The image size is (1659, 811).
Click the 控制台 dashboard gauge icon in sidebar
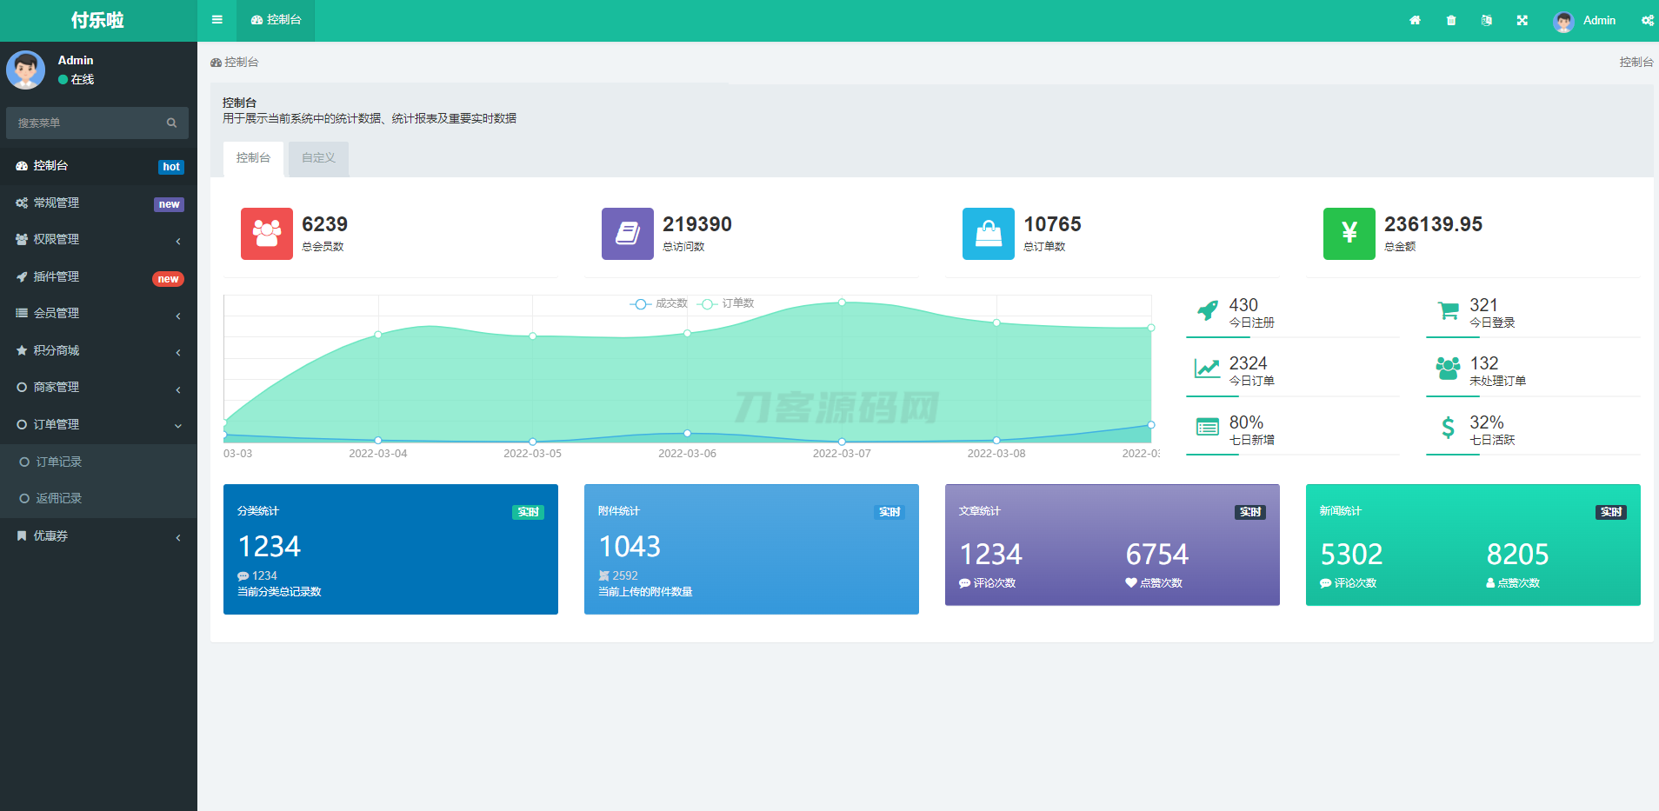(x=21, y=165)
